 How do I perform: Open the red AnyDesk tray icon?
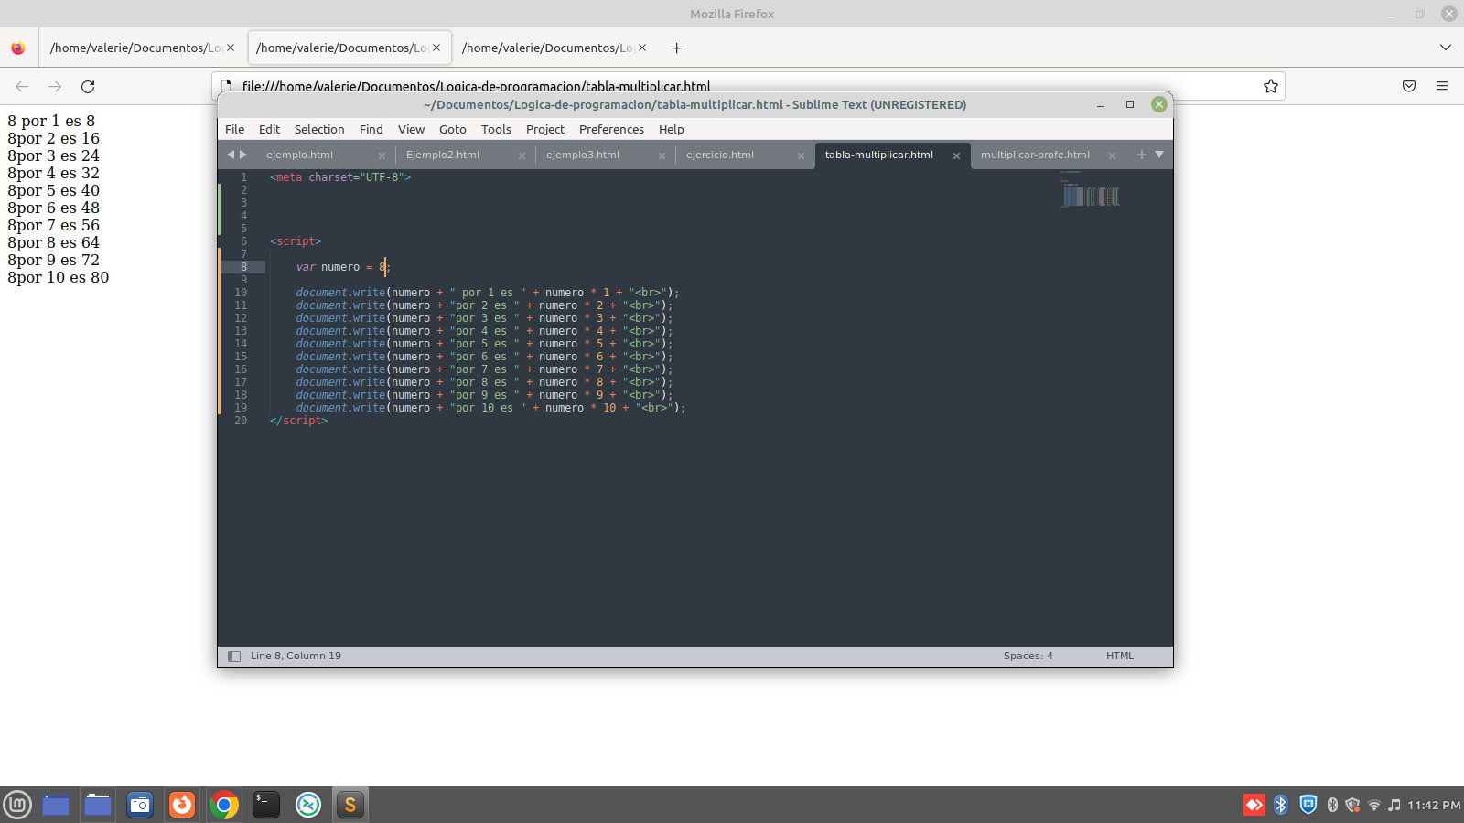(1254, 805)
